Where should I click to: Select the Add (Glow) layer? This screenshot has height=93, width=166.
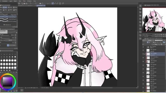[x=156, y=58]
